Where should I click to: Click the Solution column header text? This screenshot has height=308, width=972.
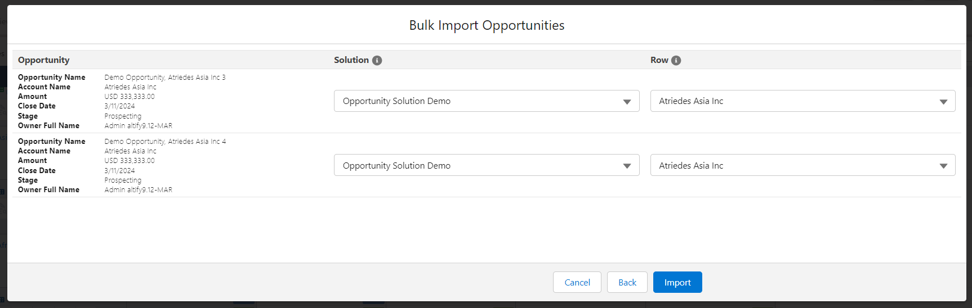351,60
